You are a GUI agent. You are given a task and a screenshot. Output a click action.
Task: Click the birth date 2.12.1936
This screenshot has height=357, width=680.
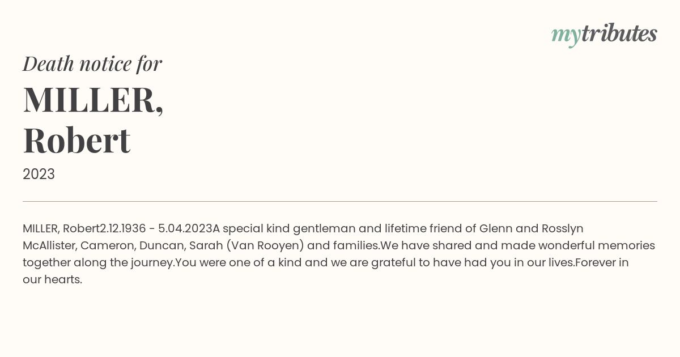tap(123, 228)
